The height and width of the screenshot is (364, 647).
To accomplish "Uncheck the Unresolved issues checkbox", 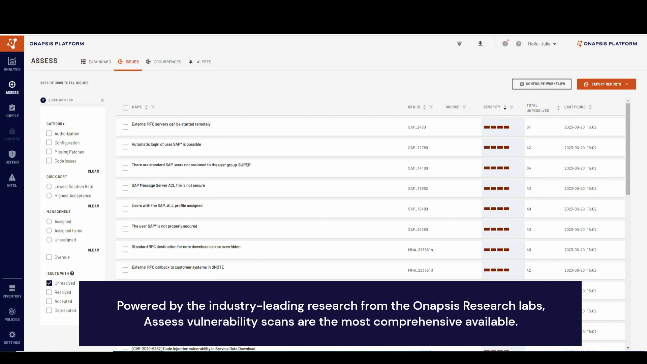I will point(49,283).
